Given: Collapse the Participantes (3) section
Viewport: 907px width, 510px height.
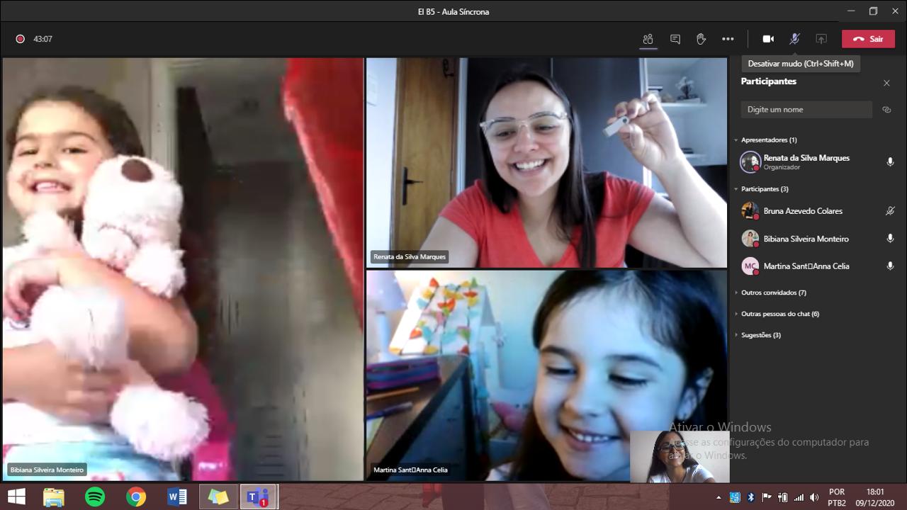Looking at the screenshot, I should point(761,189).
